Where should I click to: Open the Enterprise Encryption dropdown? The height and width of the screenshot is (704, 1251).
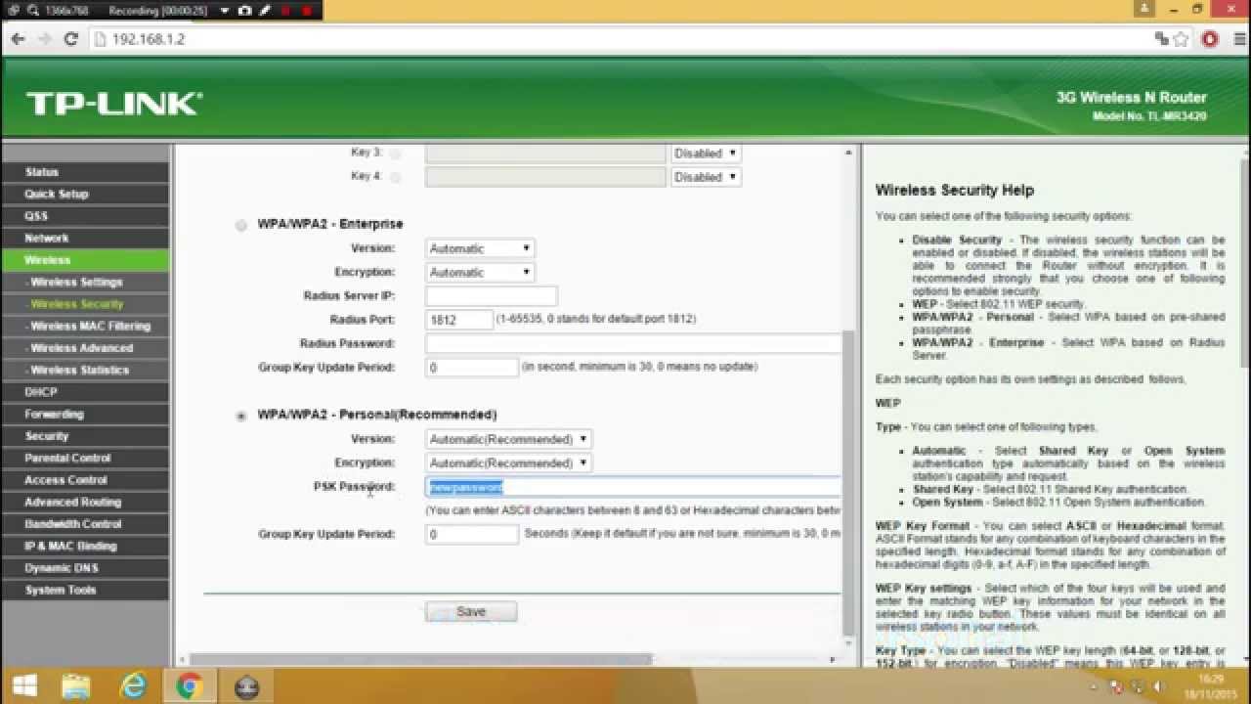coord(480,272)
